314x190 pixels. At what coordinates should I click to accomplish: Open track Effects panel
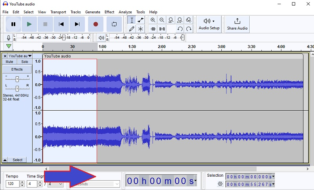pyautogui.click(x=17, y=69)
